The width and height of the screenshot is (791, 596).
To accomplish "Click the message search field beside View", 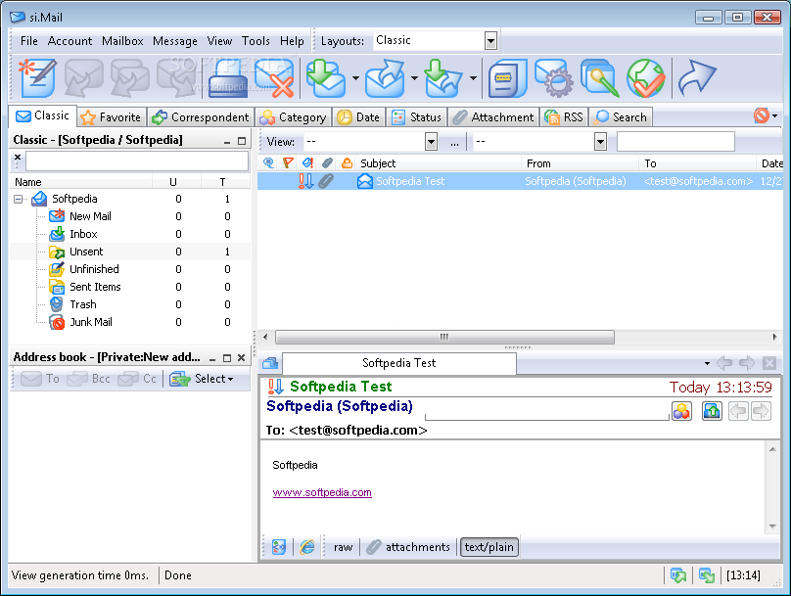I will tap(675, 142).
